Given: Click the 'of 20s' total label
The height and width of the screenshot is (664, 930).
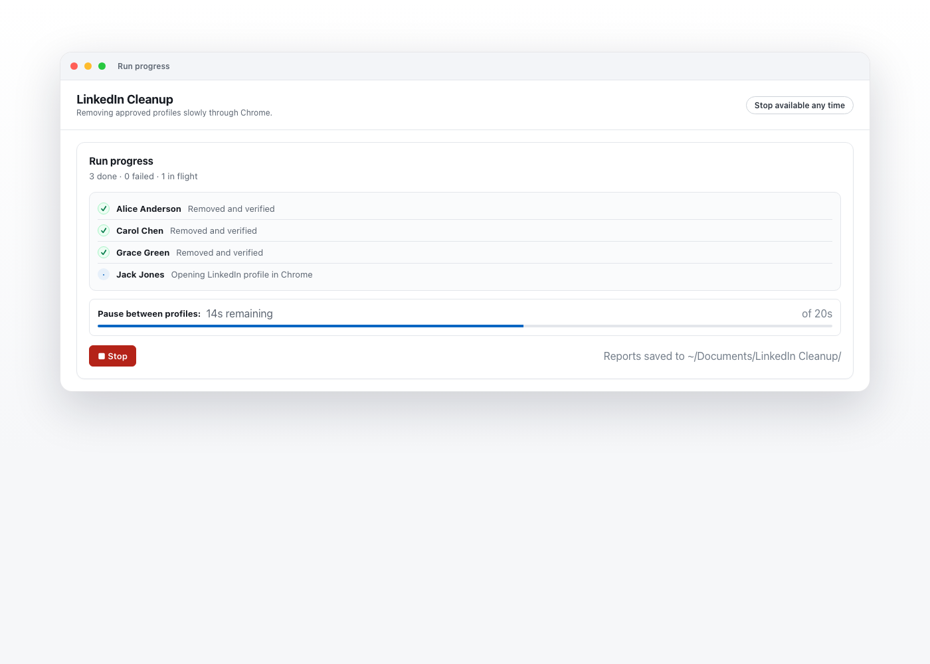Looking at the screenshot, I should click(817, 313).
